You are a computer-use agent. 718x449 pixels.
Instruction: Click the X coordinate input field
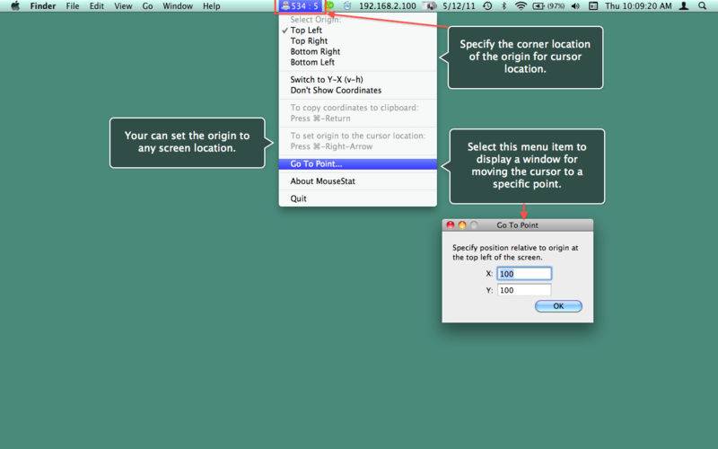pyautogui.click(x=524, y=274)
